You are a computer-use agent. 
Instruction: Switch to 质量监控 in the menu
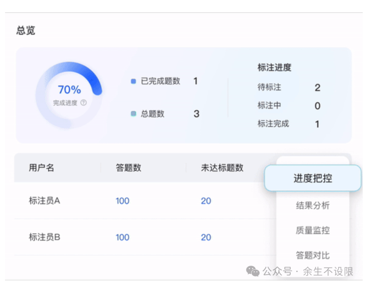click(x=313, y=230)
